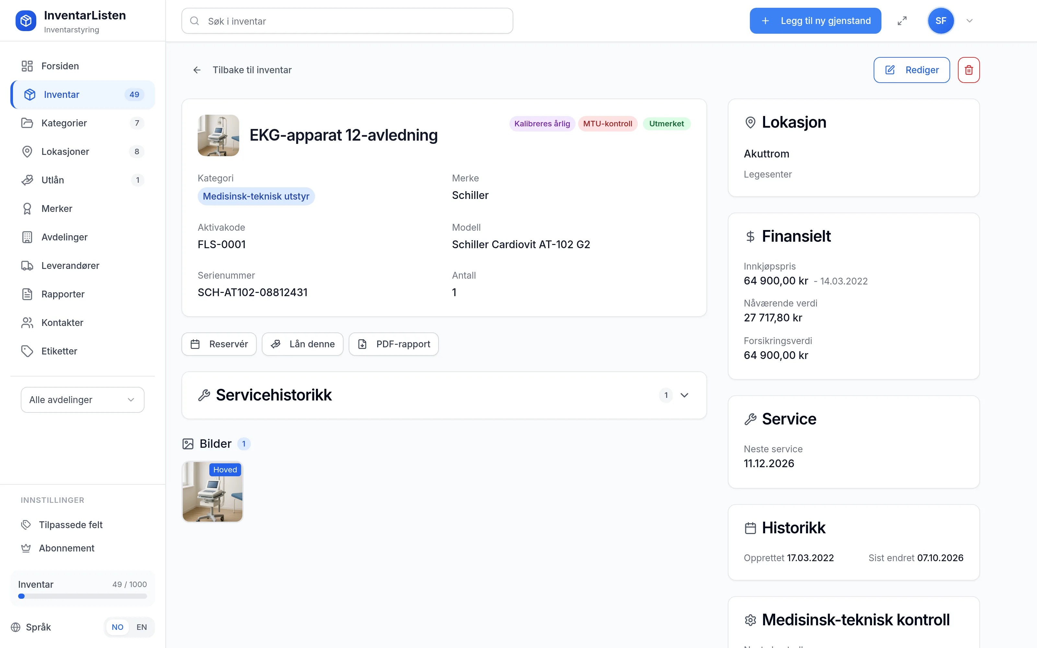Screen dimensions: 1037x648
Task: Open the Alle avdelinger dropdown
Action: click(x=83, y=400)
